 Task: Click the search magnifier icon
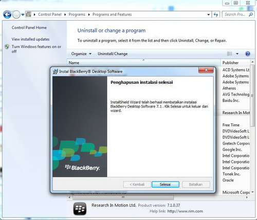(x=251, y=14)
